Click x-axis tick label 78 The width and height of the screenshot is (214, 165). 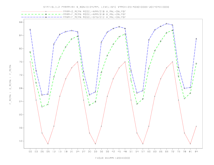click(185, 152)
